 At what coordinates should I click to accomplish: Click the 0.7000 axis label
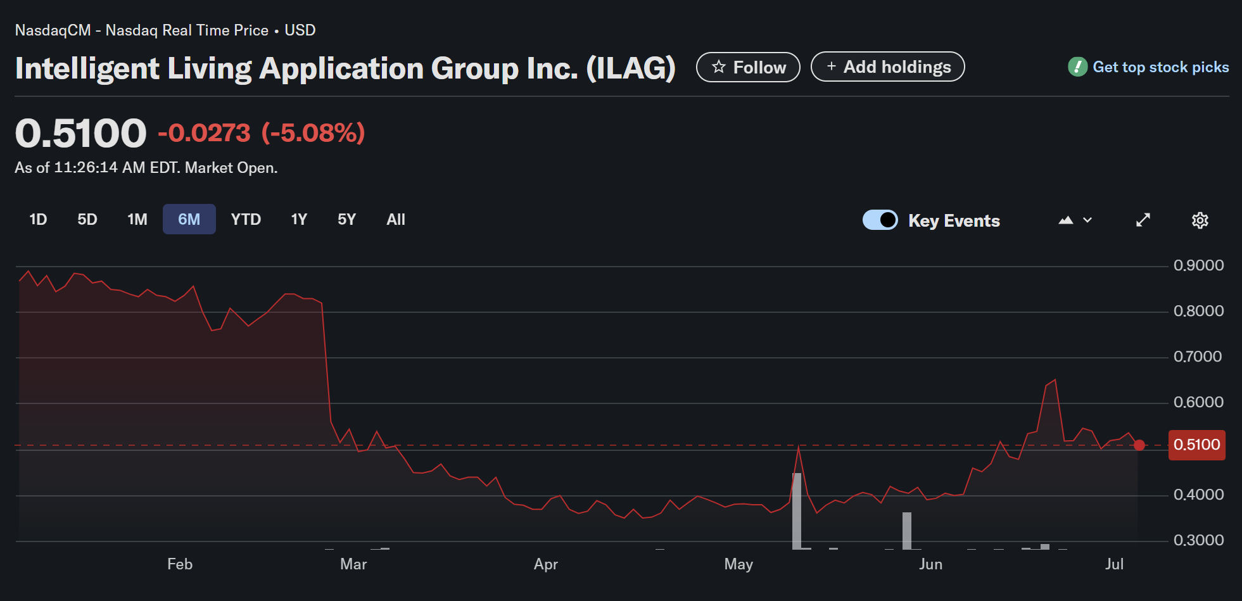1198,357
